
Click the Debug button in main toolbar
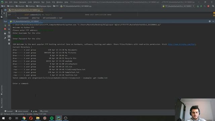[x=201, y=6]
